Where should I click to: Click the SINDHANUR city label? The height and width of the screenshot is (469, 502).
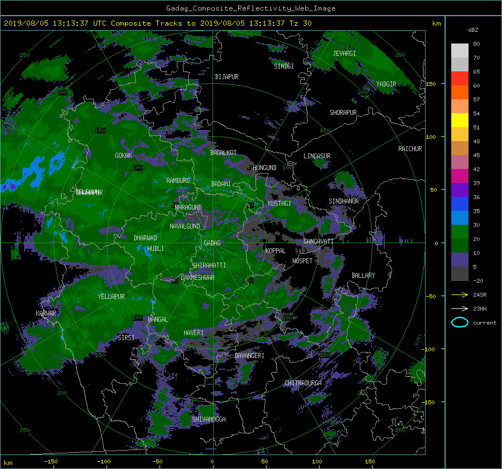pyautogui.click(x=344, y=201)
